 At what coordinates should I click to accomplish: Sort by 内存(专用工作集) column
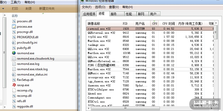pos(190,24)
